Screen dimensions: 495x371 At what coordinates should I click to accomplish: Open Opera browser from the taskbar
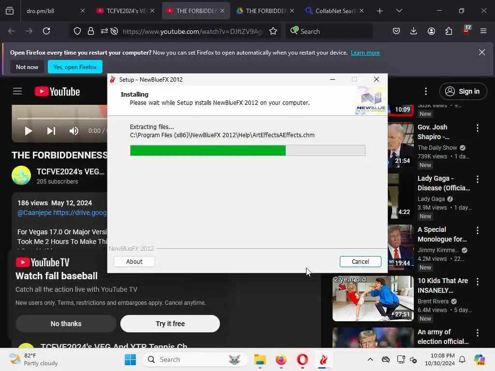[302, 359]
